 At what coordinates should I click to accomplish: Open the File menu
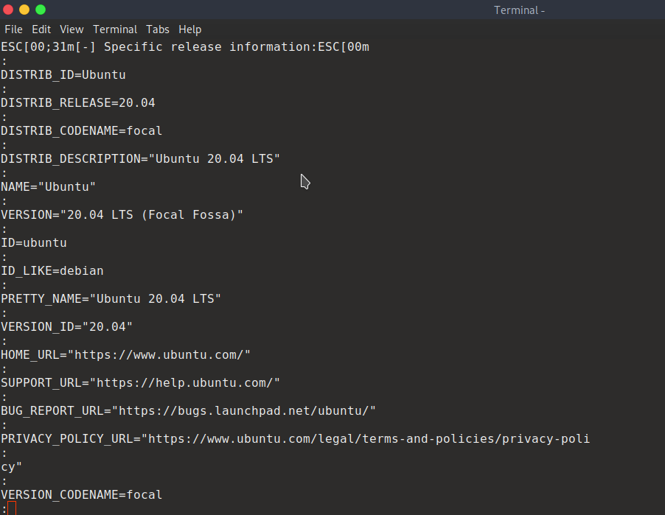[13, 29]
